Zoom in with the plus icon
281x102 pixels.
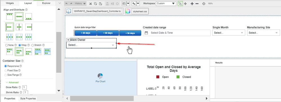(x=192, y=4)
